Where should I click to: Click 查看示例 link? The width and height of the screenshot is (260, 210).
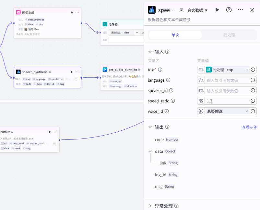250,127
